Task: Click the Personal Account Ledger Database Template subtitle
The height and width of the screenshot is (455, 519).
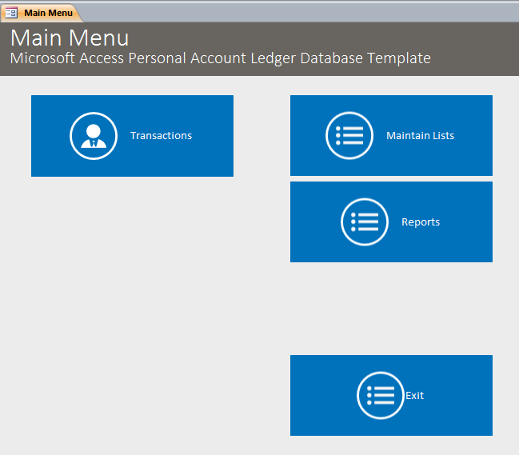Action: (x=221, y=58)
